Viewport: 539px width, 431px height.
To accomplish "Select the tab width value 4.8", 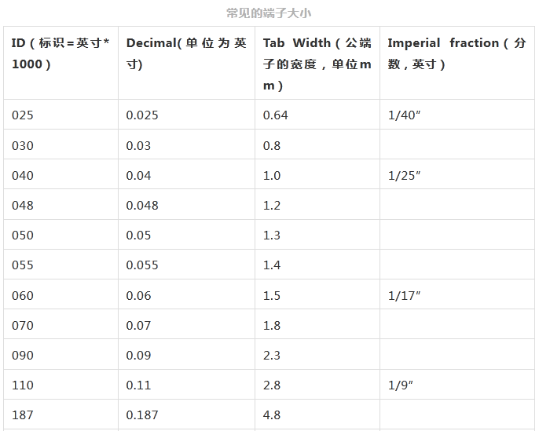I will point(272,415).
